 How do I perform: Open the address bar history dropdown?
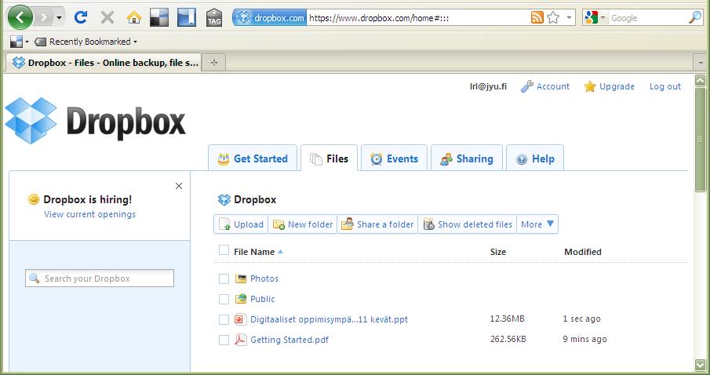click(x=570, y=18)
